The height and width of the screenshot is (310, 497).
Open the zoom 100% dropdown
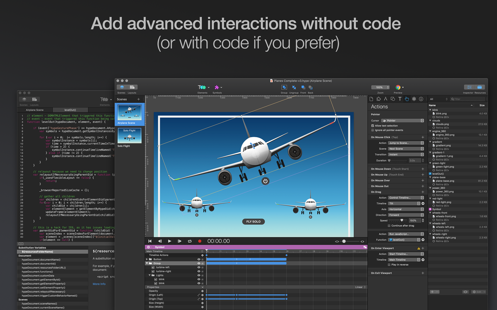coord(380,87)
